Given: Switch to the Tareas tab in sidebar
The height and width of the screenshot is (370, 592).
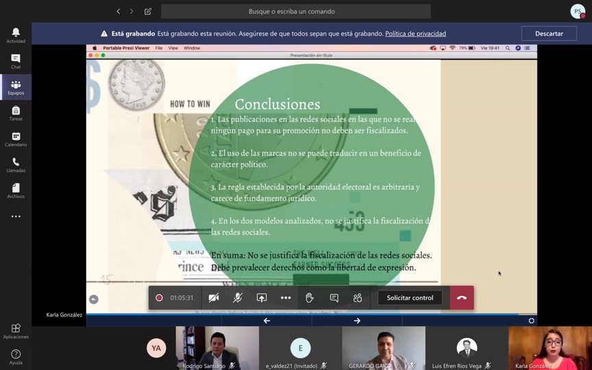Looking at the screenshot, I should pos(15,113).
